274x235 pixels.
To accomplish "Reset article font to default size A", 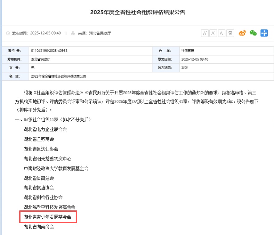I will coord(222,33).
